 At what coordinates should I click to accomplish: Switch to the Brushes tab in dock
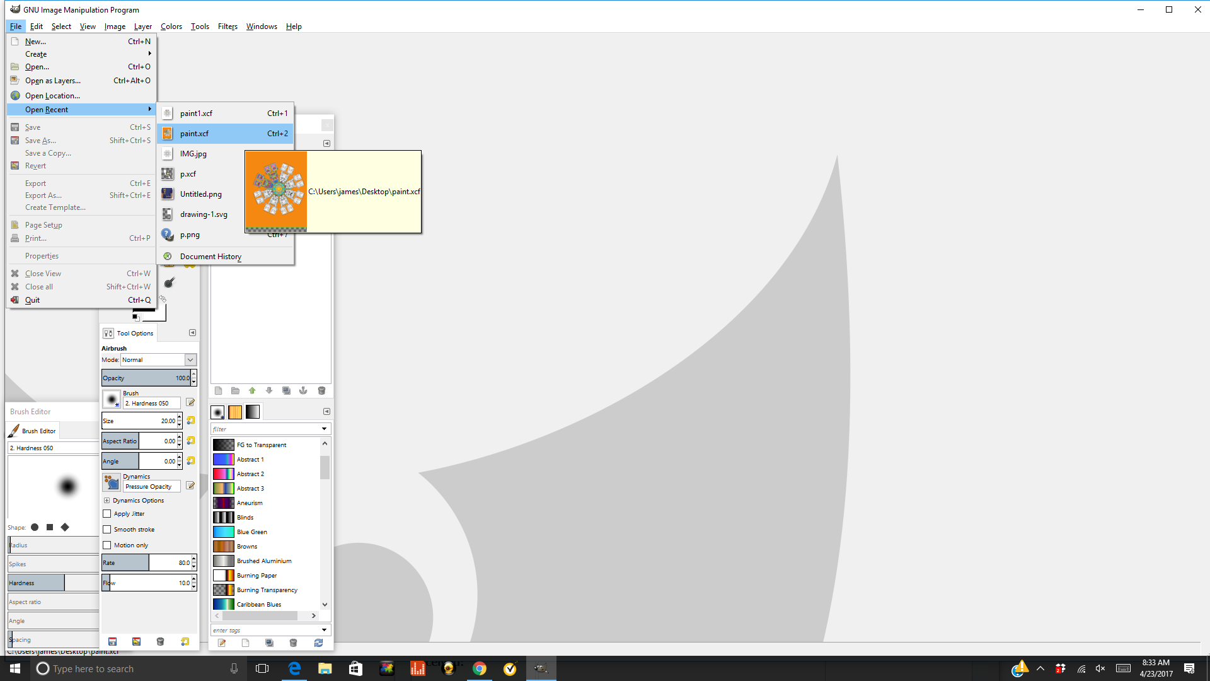(217, 412)
